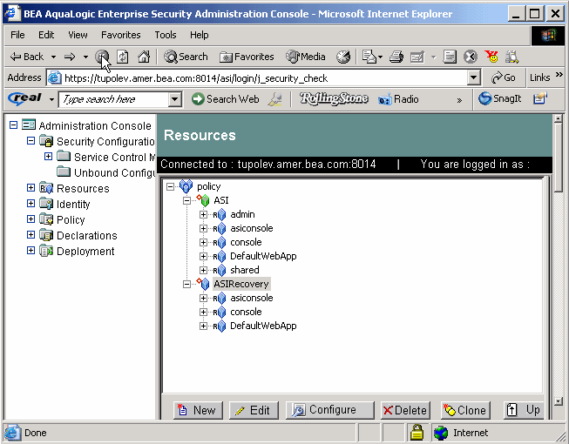Collapse the Administration Console tree node
569x444 pixels.
click(x=13, y=125)
